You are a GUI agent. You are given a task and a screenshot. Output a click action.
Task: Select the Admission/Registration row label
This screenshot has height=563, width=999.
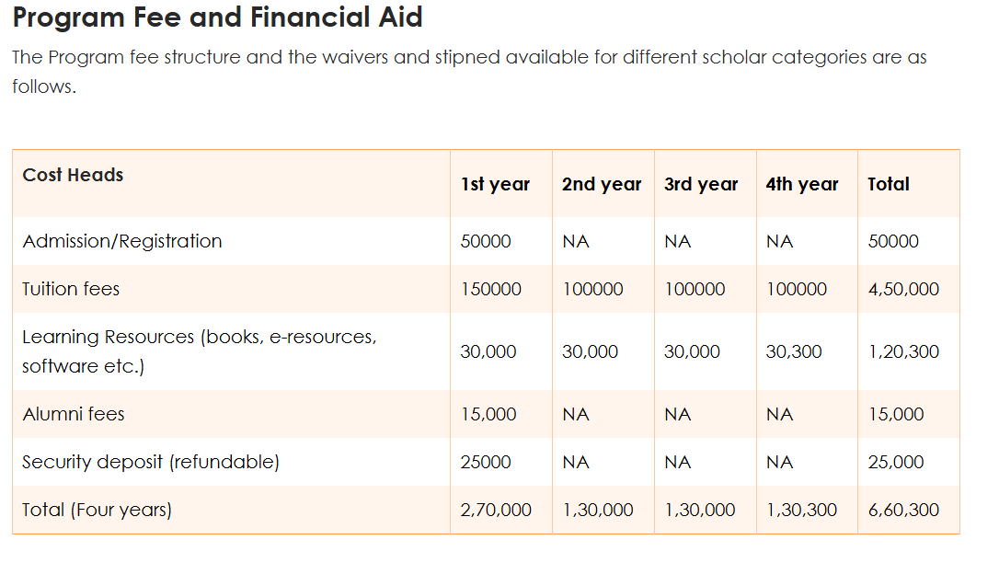coord(122,241)
